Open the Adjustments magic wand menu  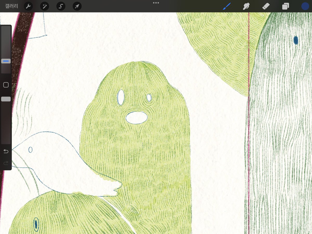45,6
